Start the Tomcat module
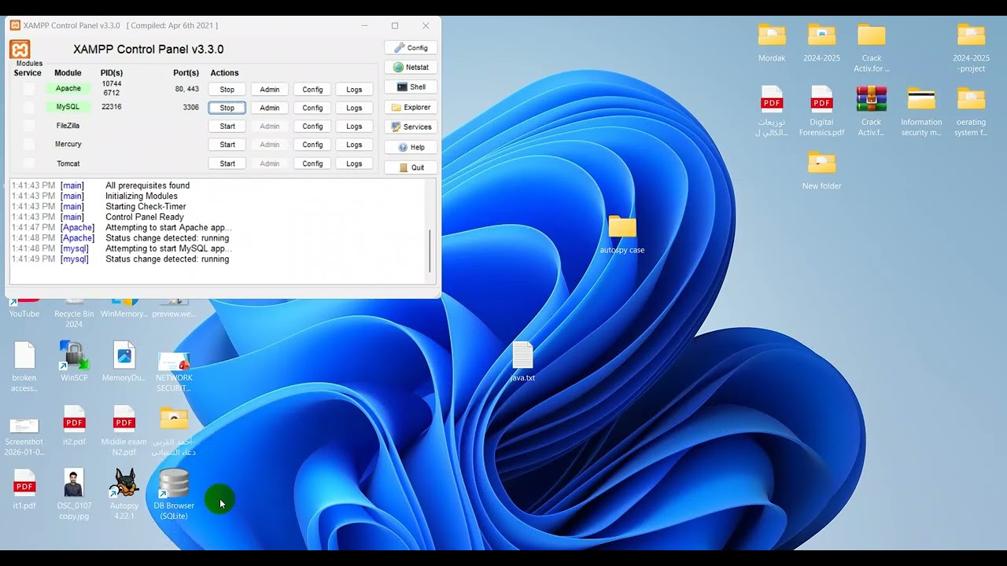This screenshot has height=566, width=1007. pyautogui.click(x=227, y=164)
